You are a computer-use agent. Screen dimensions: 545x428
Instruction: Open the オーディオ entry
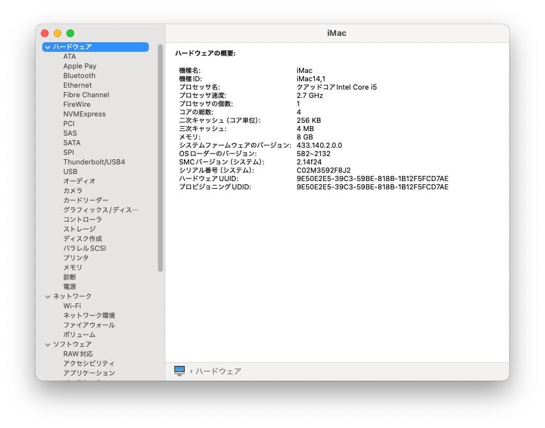pos(79,181)
